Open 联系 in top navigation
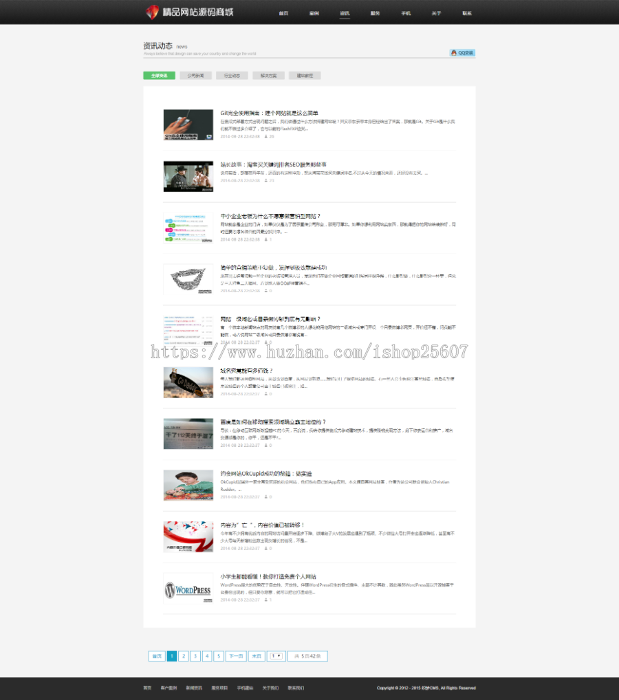Screen dimensions: 619x700 (467, 13)
